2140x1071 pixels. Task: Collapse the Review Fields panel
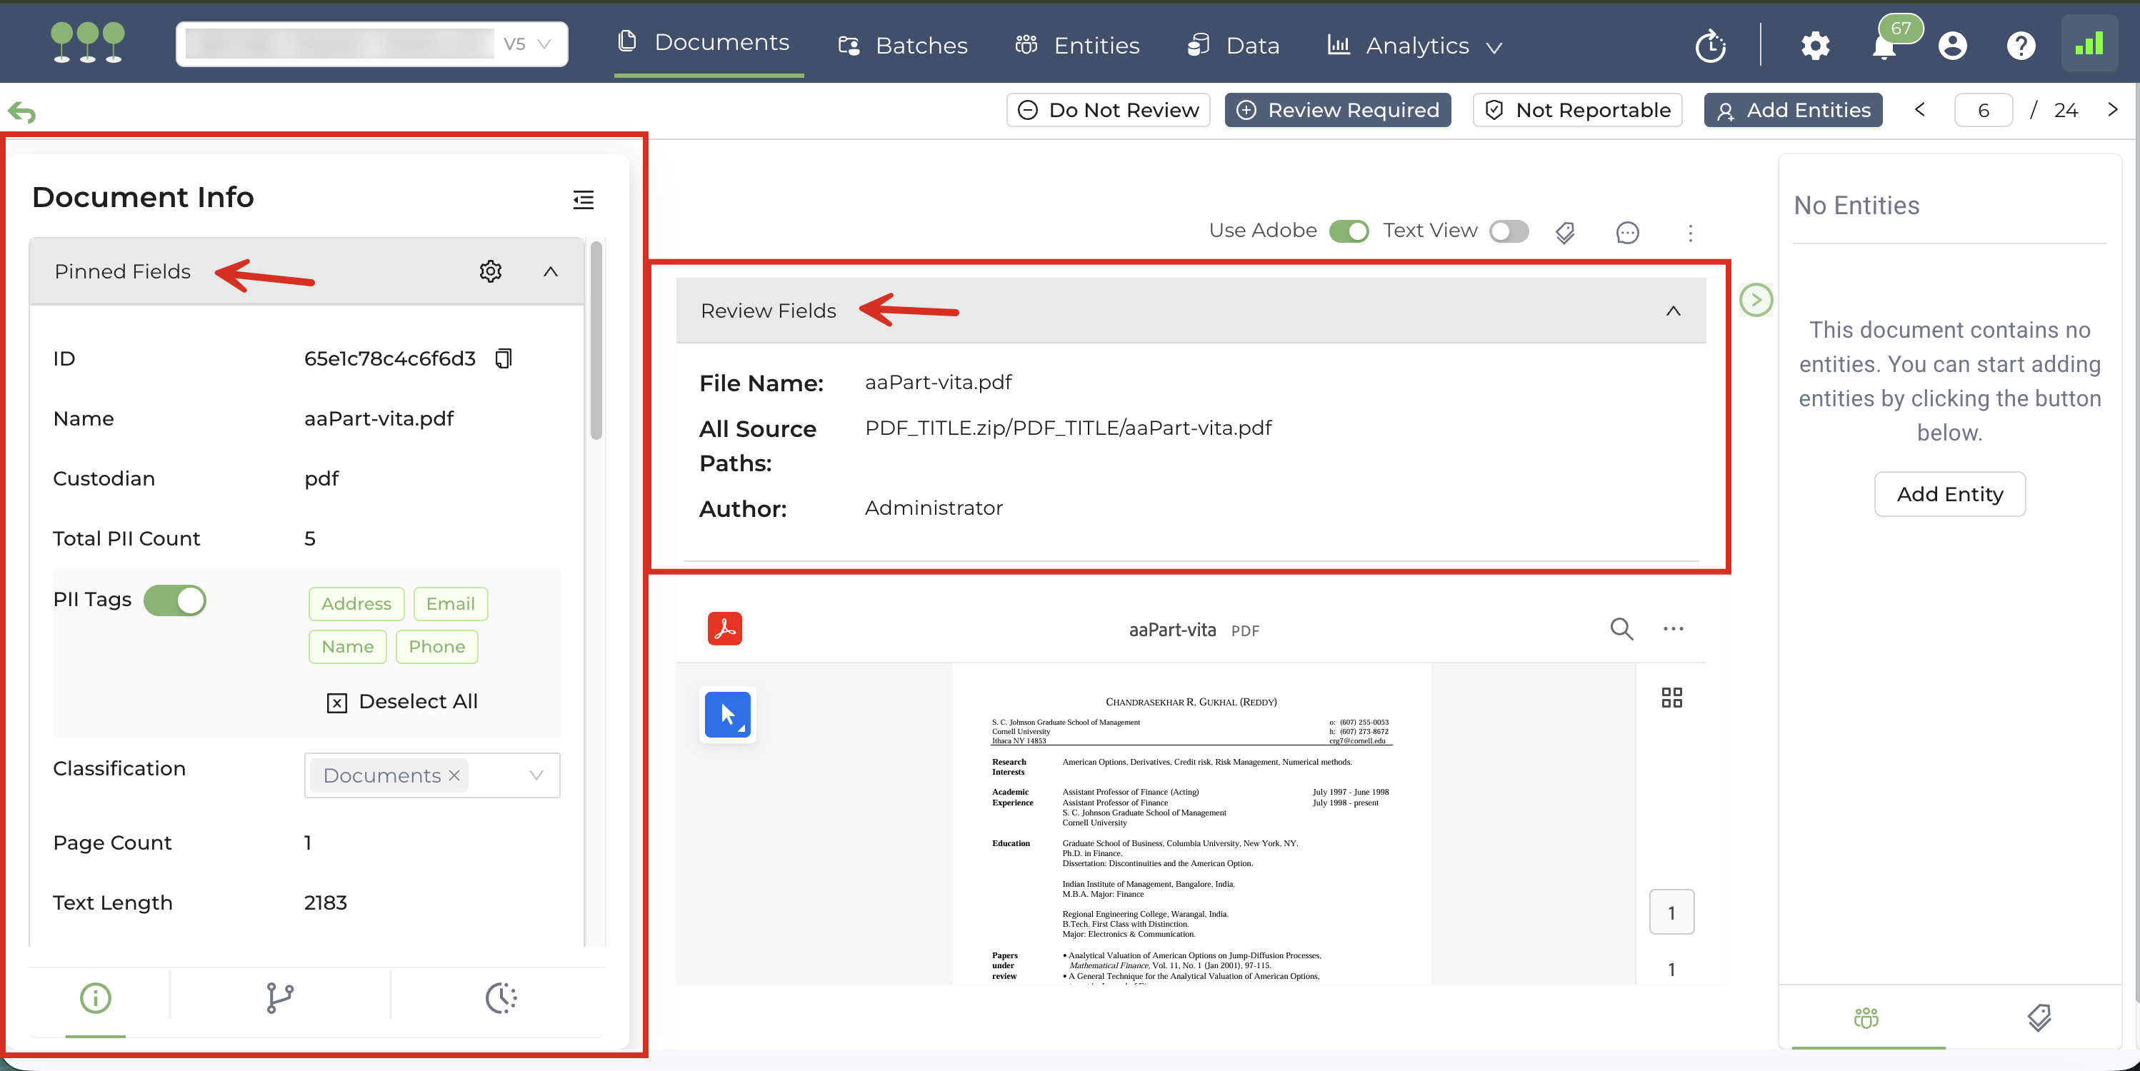click(1673, 311)
